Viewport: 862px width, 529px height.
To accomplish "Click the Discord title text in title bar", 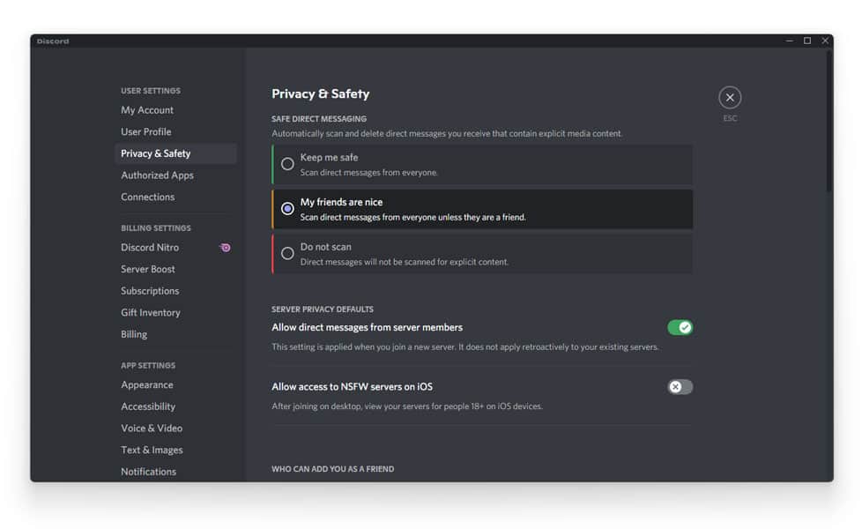I will [x=53, y=41].
